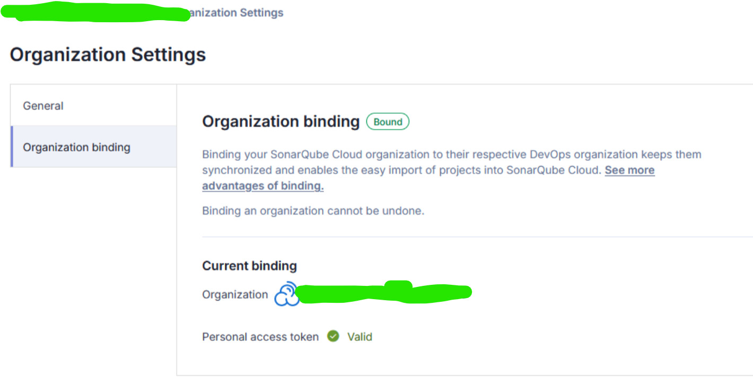Open the See more advantages of binding link

click(x=428, y=178)
